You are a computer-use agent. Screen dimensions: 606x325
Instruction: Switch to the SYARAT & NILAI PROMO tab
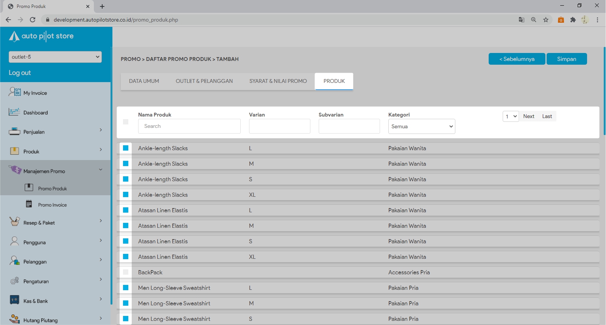(x=278, y=81)
